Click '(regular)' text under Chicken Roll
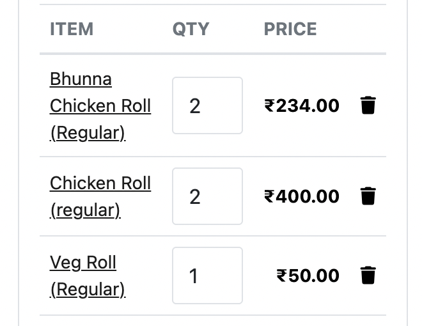The image size is (422, 326). point(85,210)
